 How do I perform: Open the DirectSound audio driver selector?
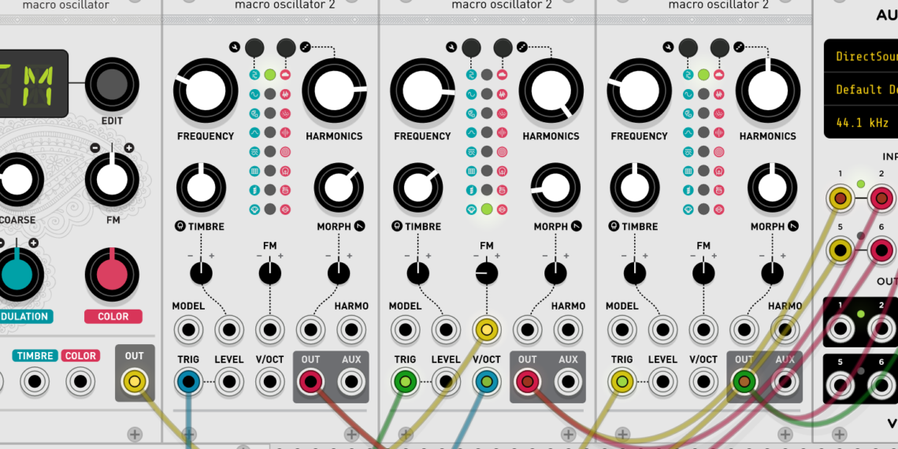863,57
